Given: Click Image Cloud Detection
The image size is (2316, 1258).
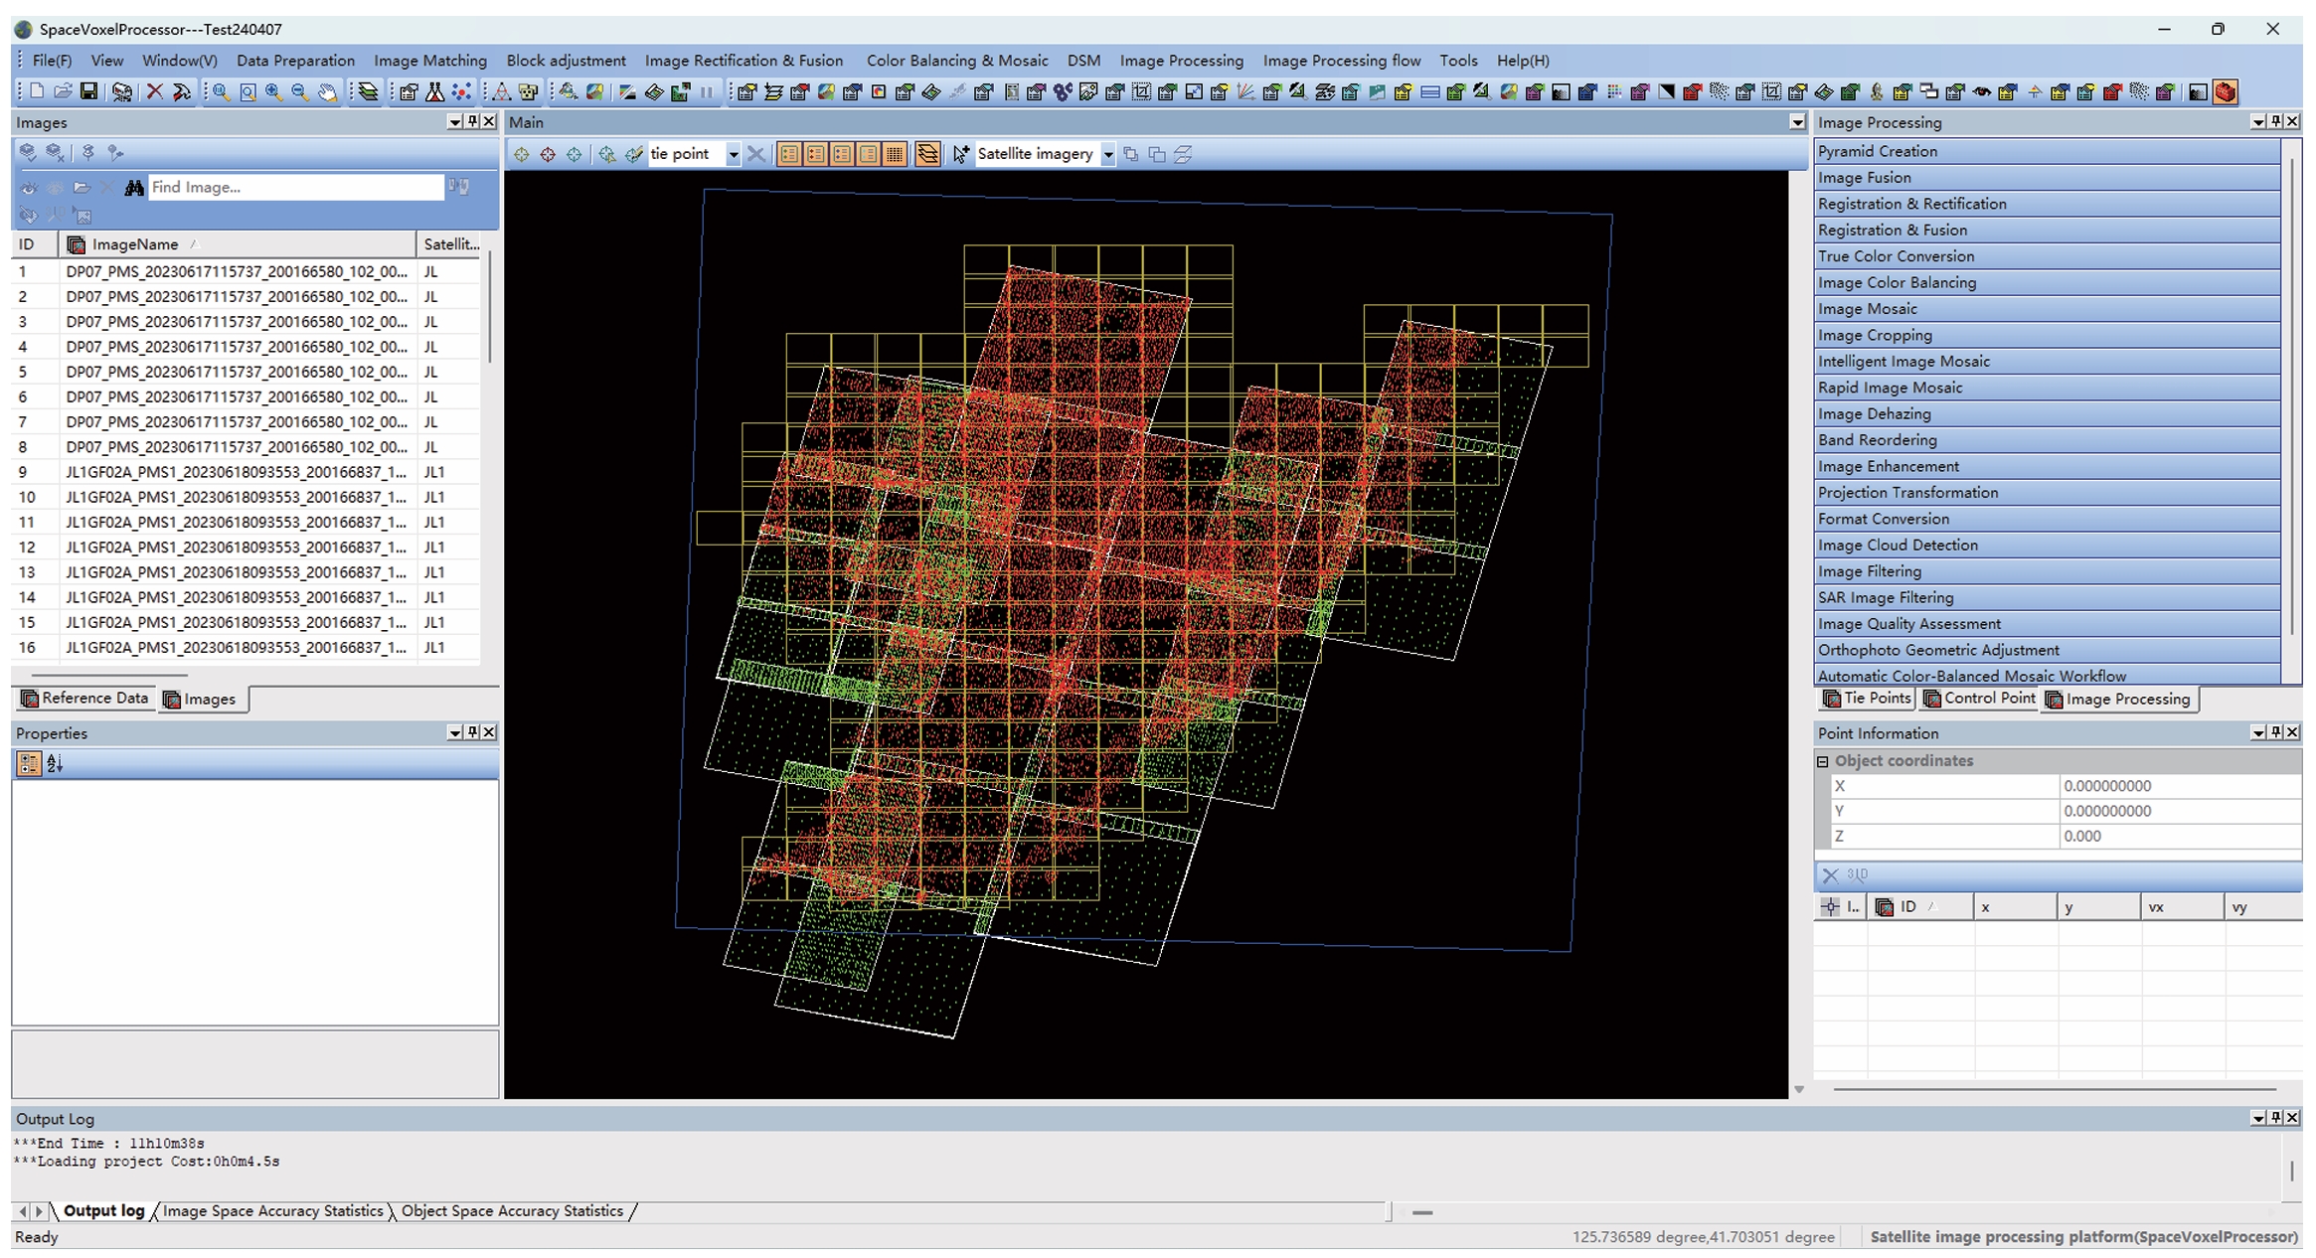Looking at the screenshot, I should (2047, 546).
